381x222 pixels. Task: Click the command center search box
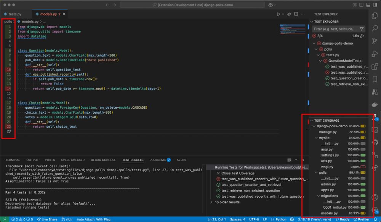[x=192, y=5]
